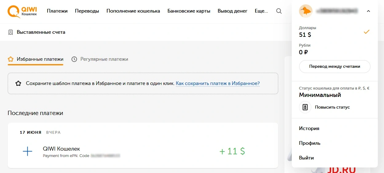Click the QIWI Кошелек logo
The width and height of the screenshot is (384, 173).
pos(22,11)
